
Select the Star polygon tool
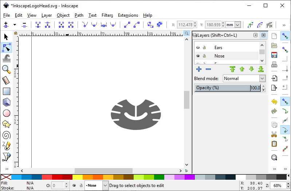coord(7,124)
